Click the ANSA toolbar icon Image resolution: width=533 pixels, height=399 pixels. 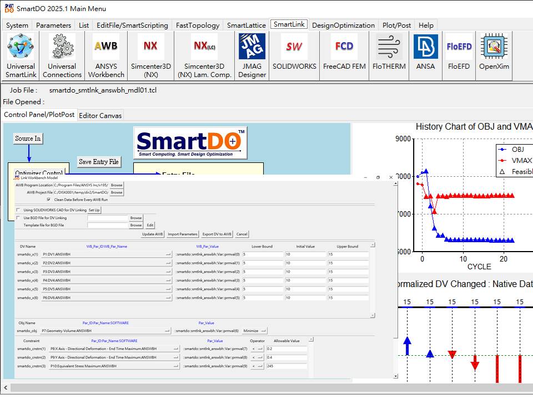425,55
